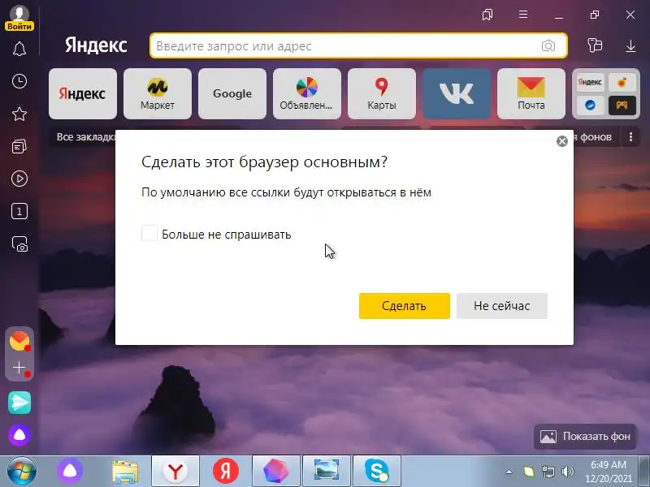650x487 pixels.
Task: Open the Windows Start button
Action: point(21,471)
